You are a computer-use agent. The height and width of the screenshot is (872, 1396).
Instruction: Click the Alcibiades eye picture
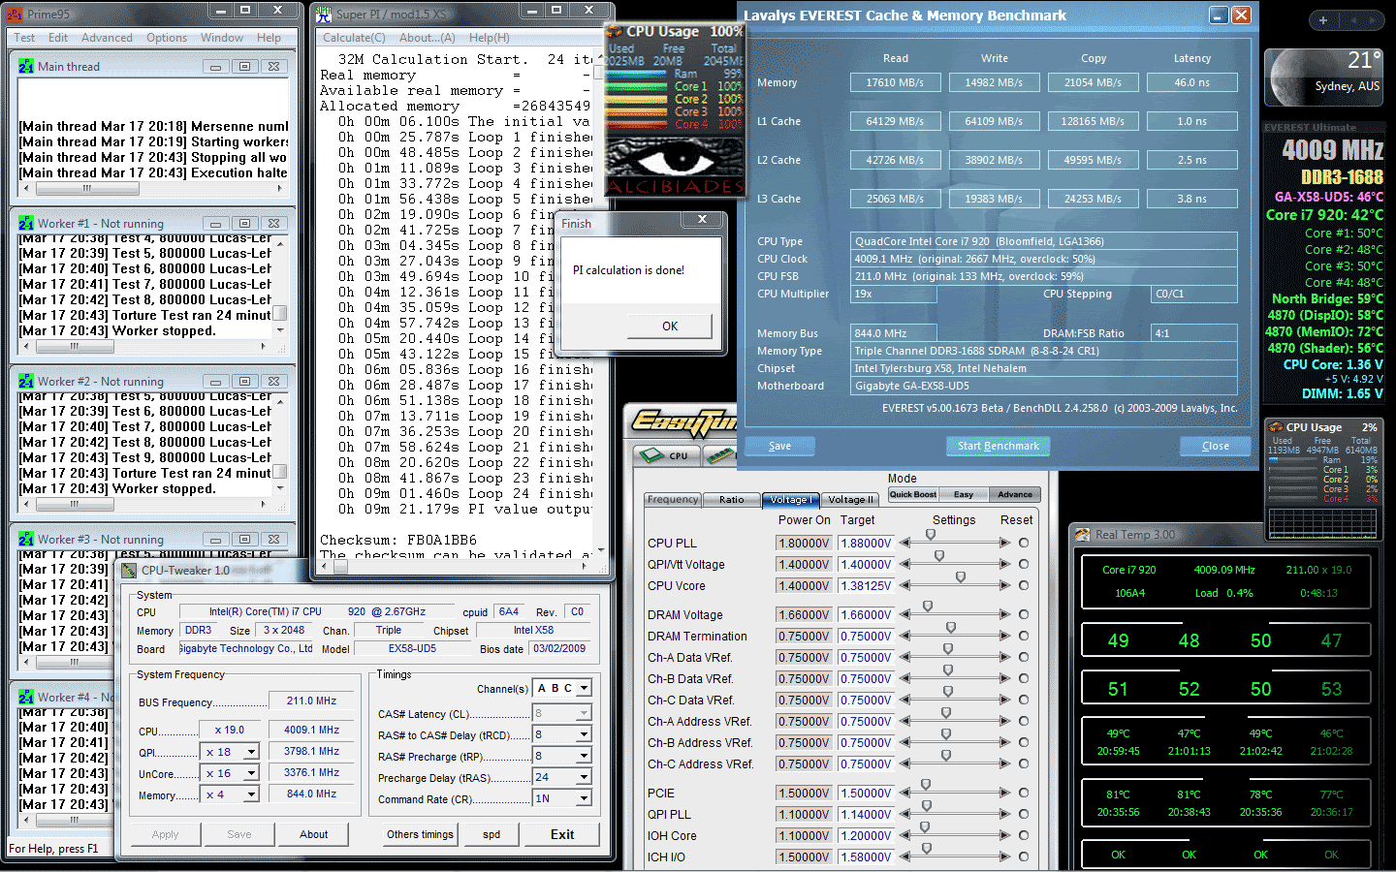click(675, 157)
